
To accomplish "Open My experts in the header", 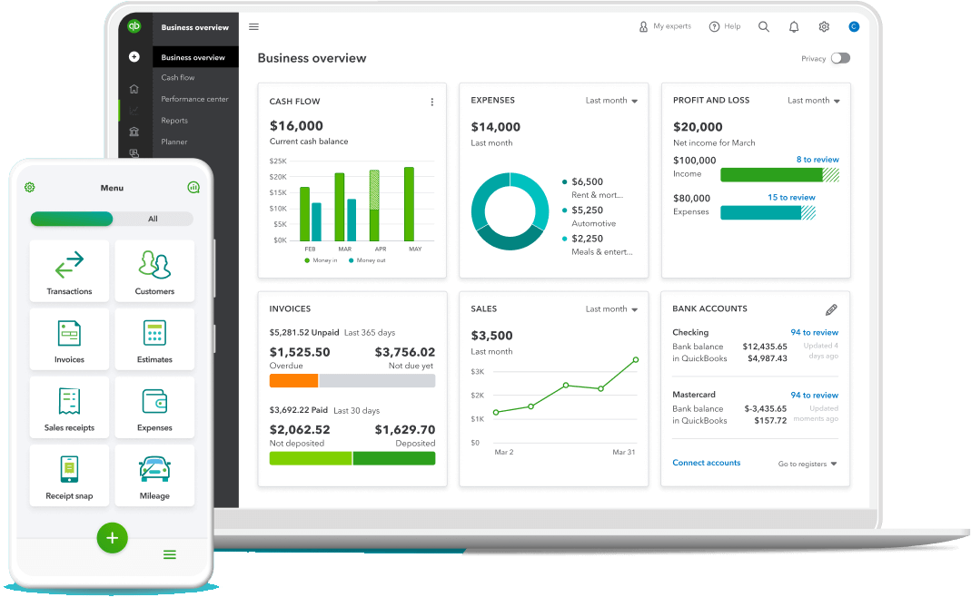I will (665, 26).
